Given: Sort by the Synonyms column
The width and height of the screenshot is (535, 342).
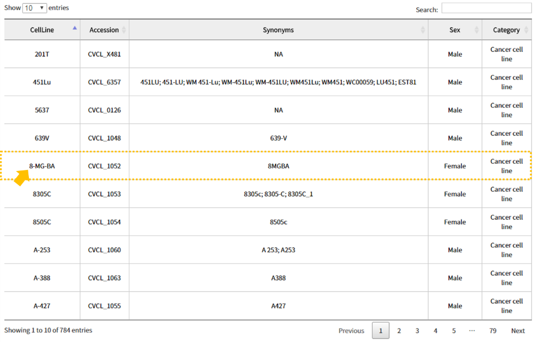Looking at the screenshot, I should [278, 29].
